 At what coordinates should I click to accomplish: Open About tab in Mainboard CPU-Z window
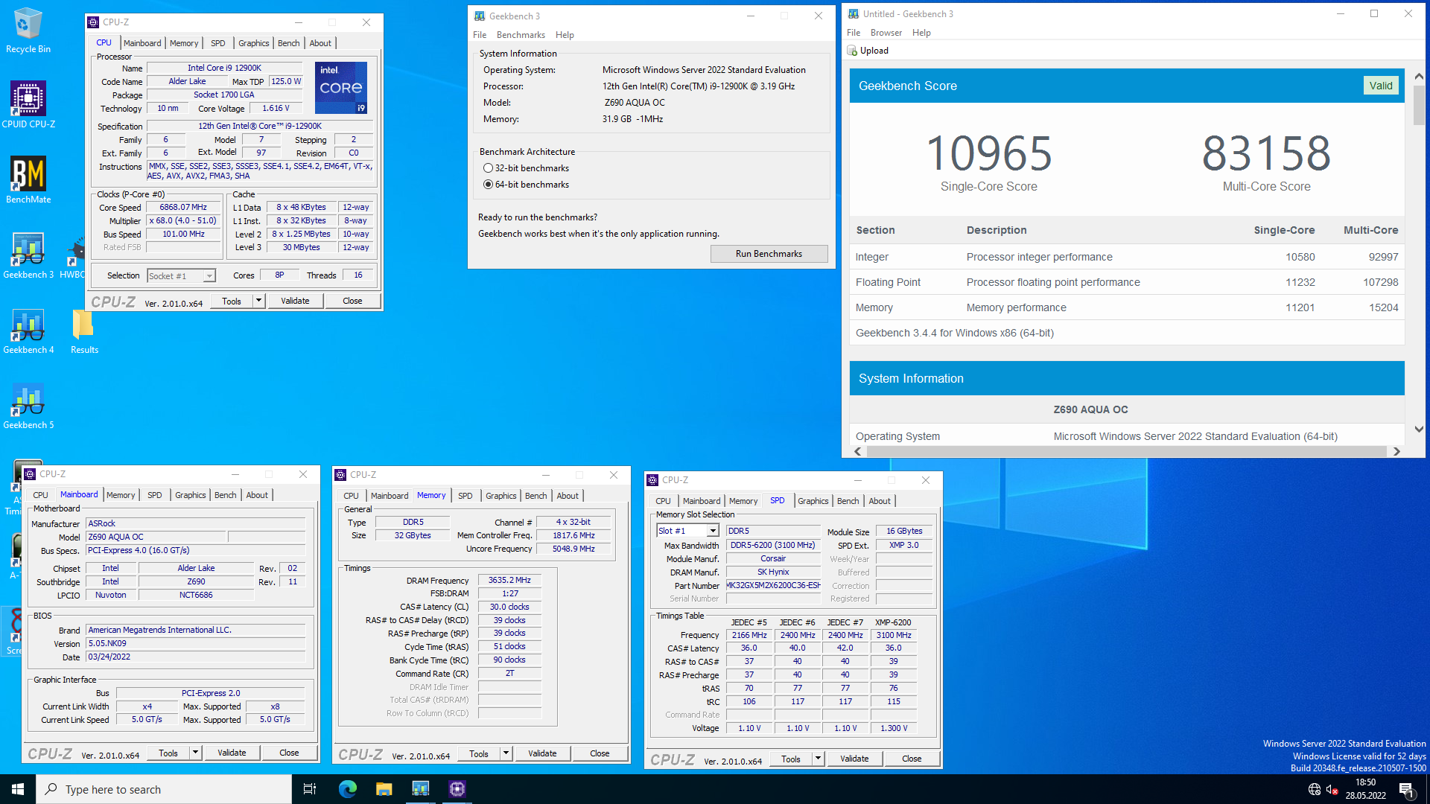[x=257, y=495]
